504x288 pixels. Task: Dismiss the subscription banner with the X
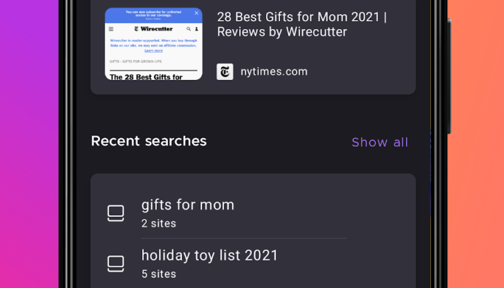196,13
